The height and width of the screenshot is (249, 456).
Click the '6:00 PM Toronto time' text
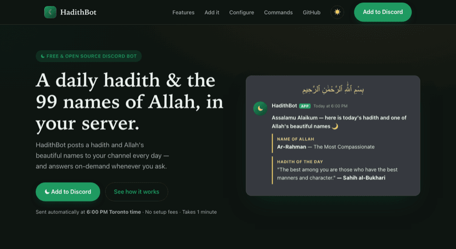pyautogui.click(x=113, y=212)
